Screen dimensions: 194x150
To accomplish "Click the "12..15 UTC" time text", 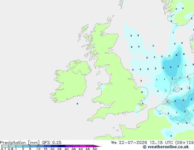I will tap(161, 143).
